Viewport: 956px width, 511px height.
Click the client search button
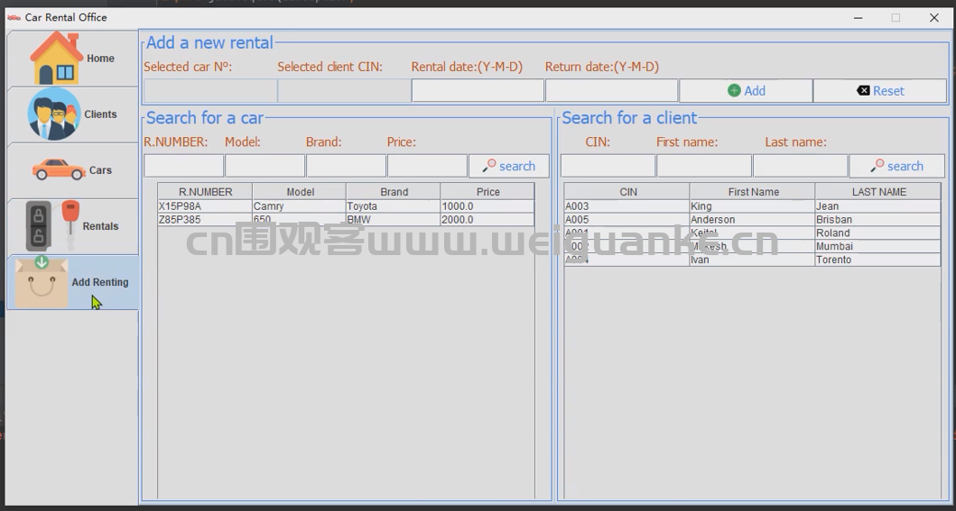(x=896, y=166)
